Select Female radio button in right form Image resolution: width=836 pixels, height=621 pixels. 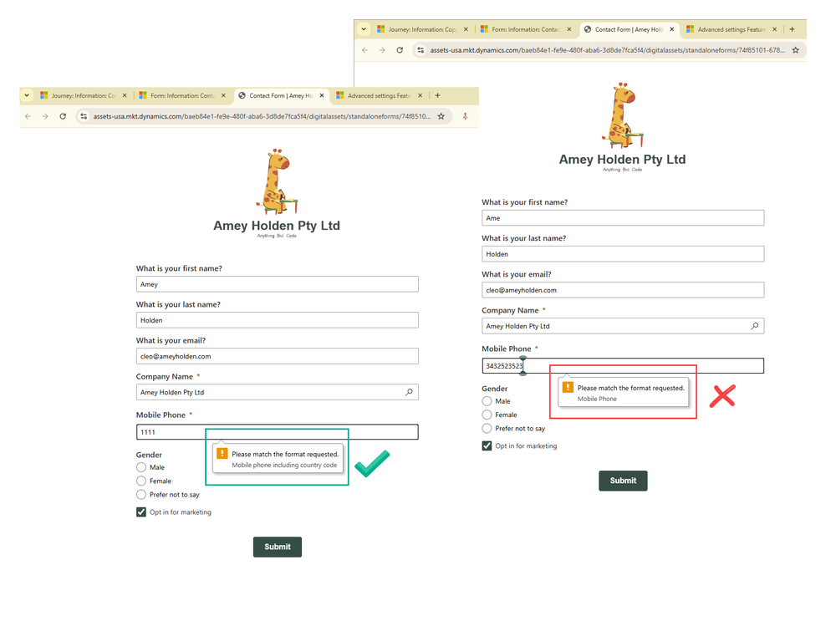[487, 415]
